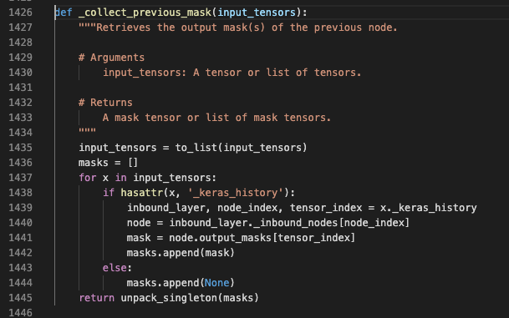The width and height of the screenshot is (509, 318).
Task: Click the input_tensors parameter in def line
Action: [x=257, y=13]
